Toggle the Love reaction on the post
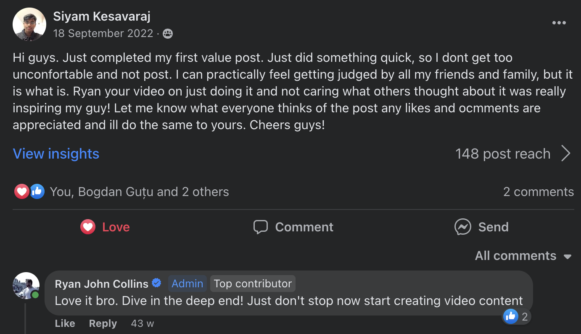Viewport: 581px width, 334px height. tap(105, 227)
